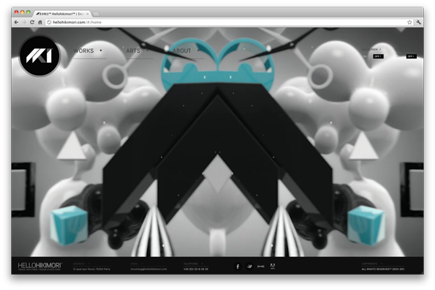The image size is (435, 290).
Task: Click the browser back arrow
Action: click(x=16, y=22)
